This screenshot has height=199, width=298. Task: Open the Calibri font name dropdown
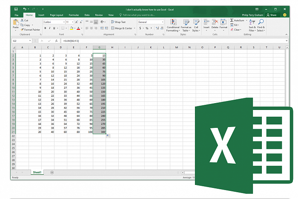(x=63, y=22)
